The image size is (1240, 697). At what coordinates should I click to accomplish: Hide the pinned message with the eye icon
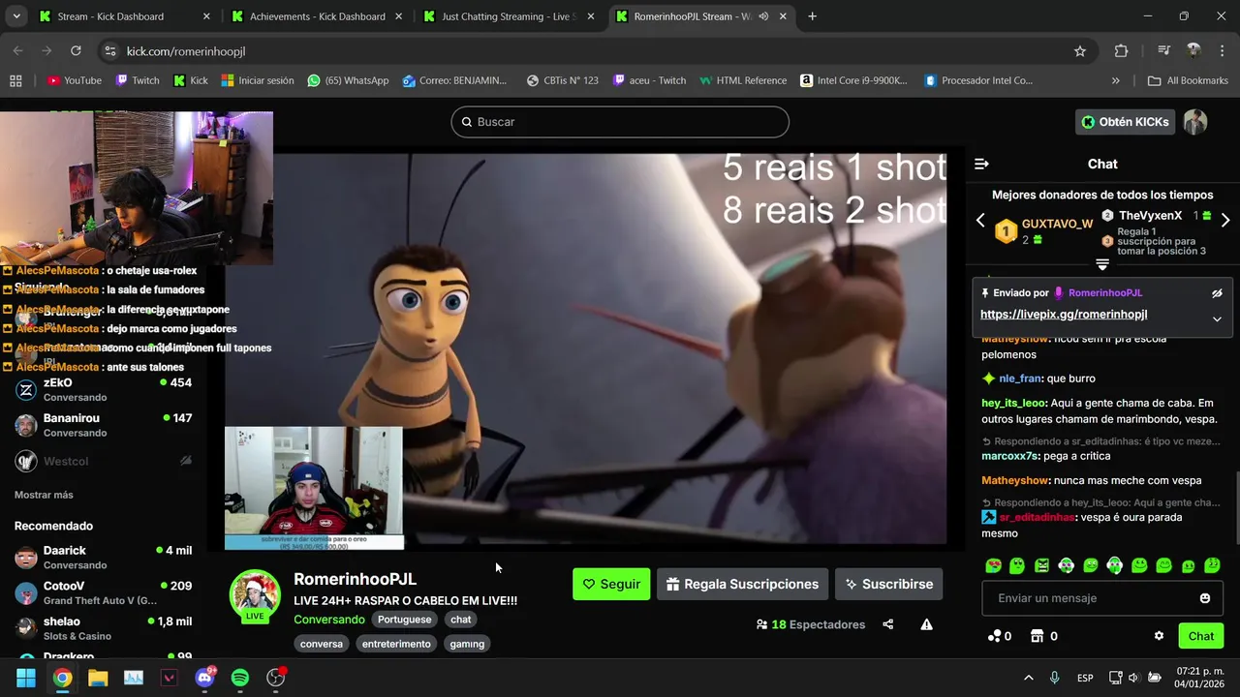click(x=1217, y=293)
